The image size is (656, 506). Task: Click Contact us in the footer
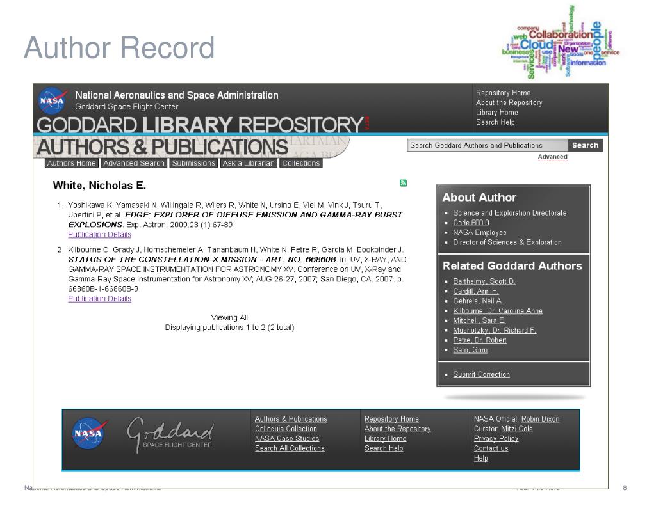pos(491,448)
